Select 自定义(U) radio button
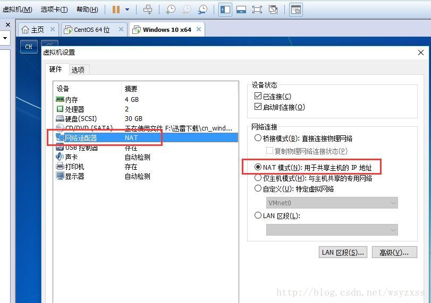This screenshot has height=303, width=431. tap(258, 188)
